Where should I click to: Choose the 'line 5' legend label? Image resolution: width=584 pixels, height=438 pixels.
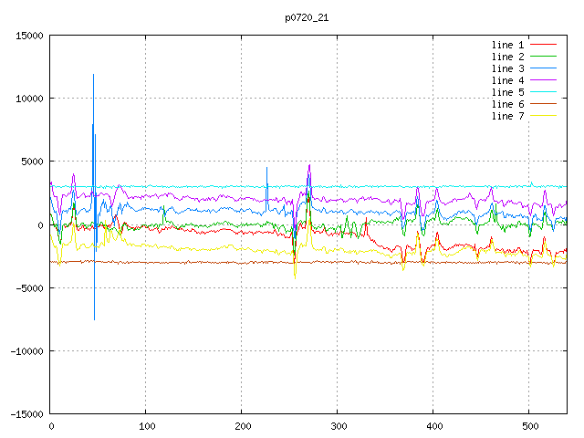(508, 92)
